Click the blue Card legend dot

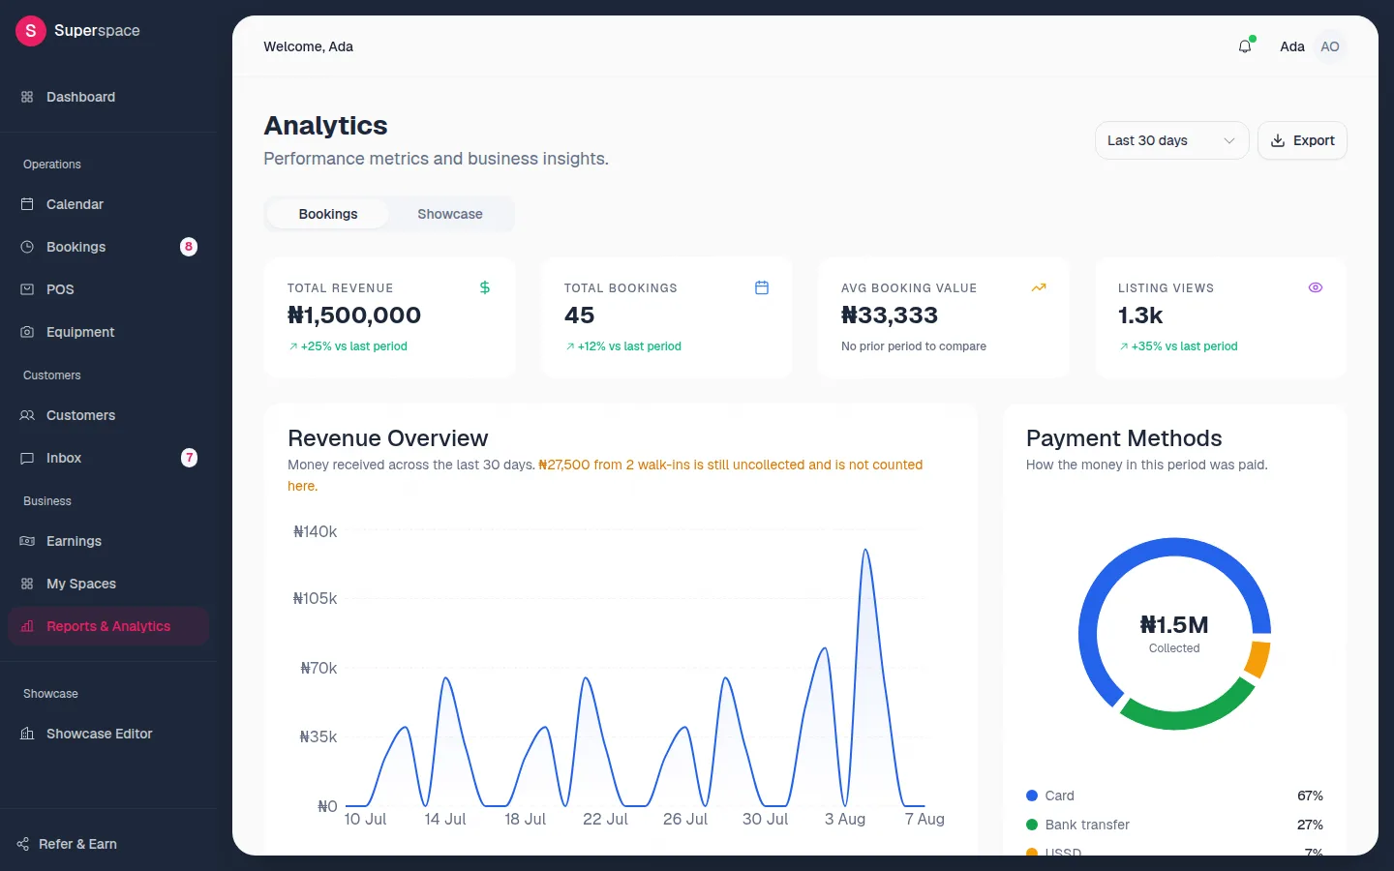click(x=1032, y=796)
